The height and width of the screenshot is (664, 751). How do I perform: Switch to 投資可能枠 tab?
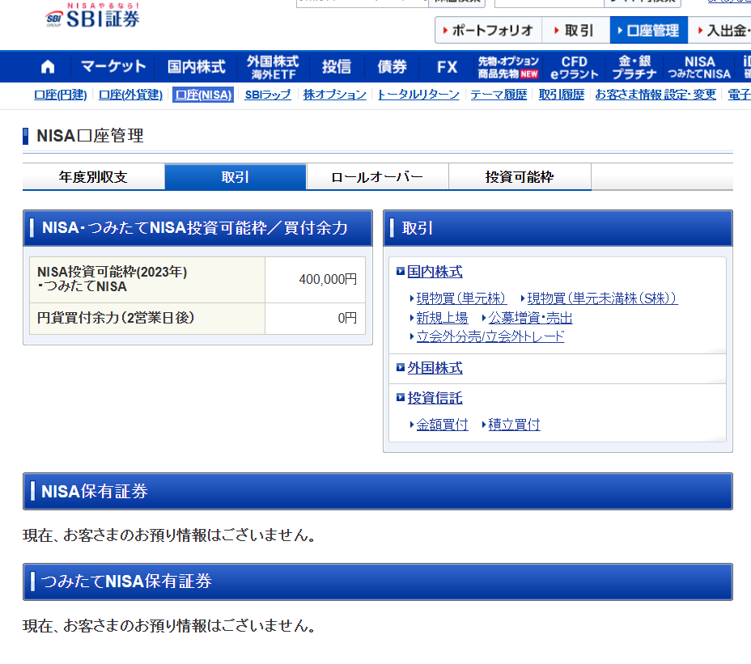tap(520, 177)
